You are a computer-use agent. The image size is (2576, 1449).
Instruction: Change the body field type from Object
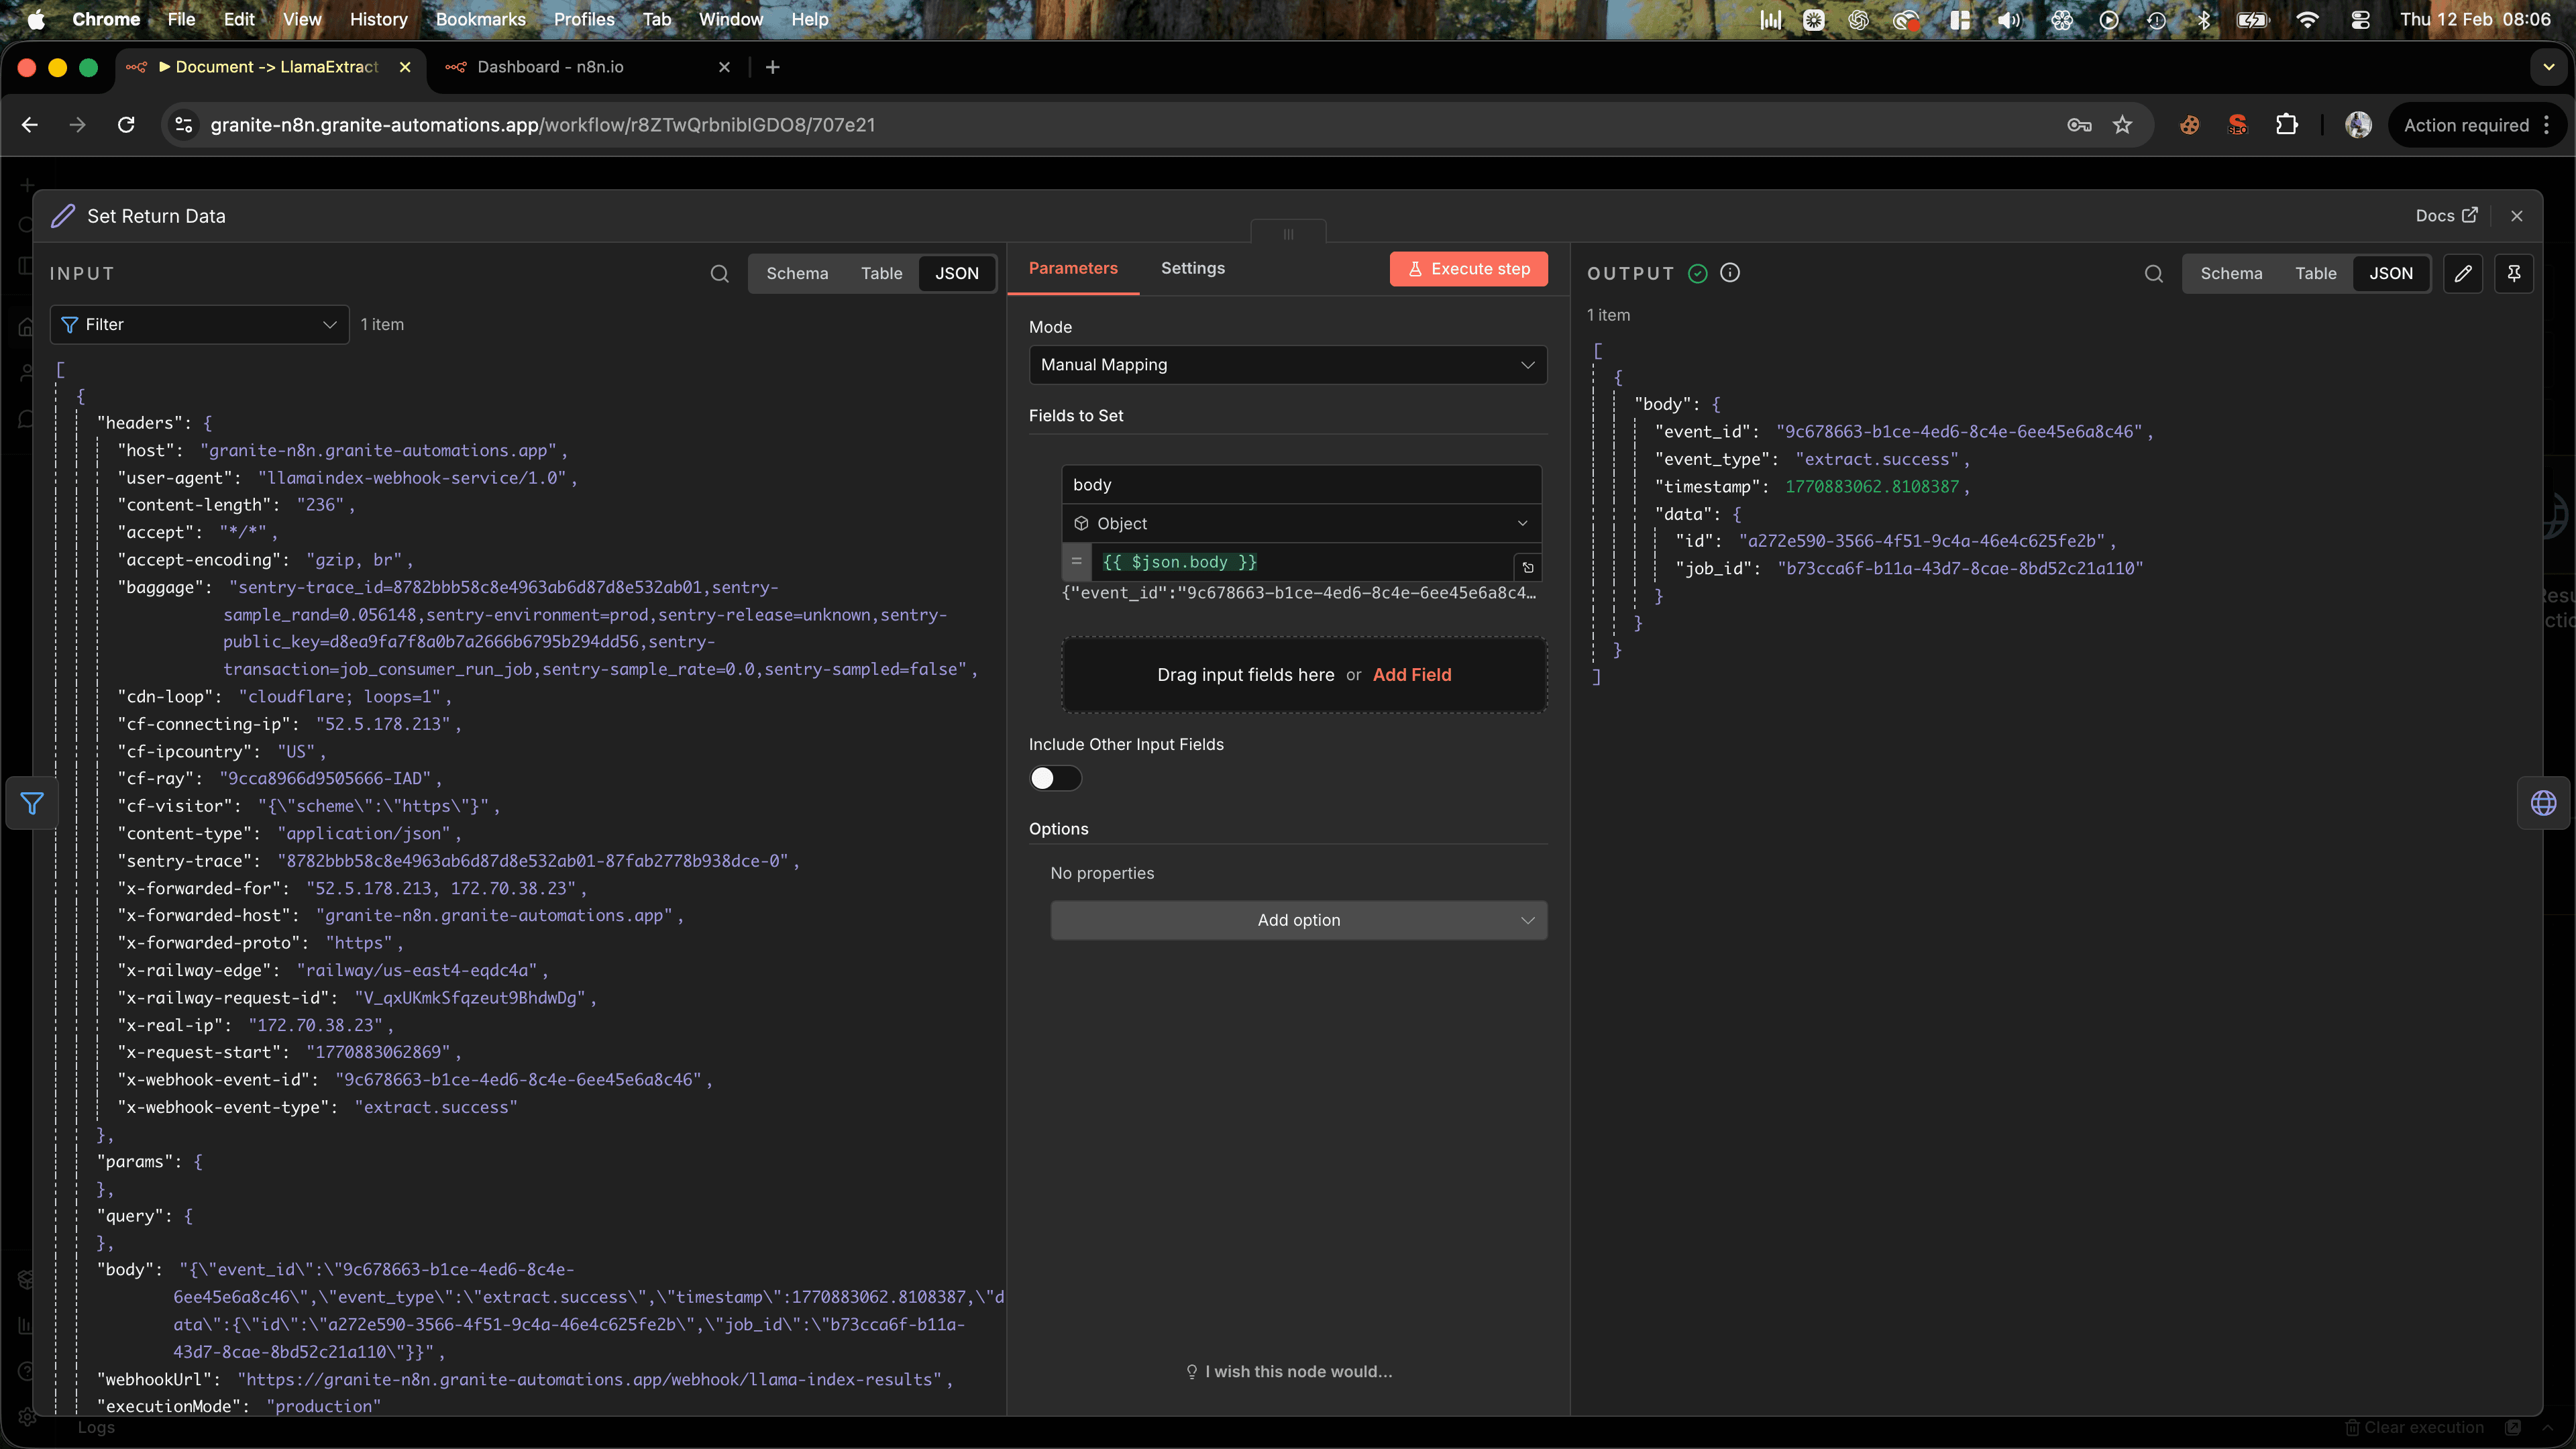pos(1300,522)
